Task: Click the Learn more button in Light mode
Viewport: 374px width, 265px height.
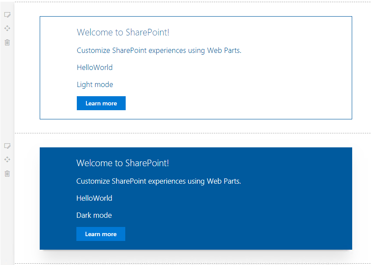Action: (x=101, y=103)
